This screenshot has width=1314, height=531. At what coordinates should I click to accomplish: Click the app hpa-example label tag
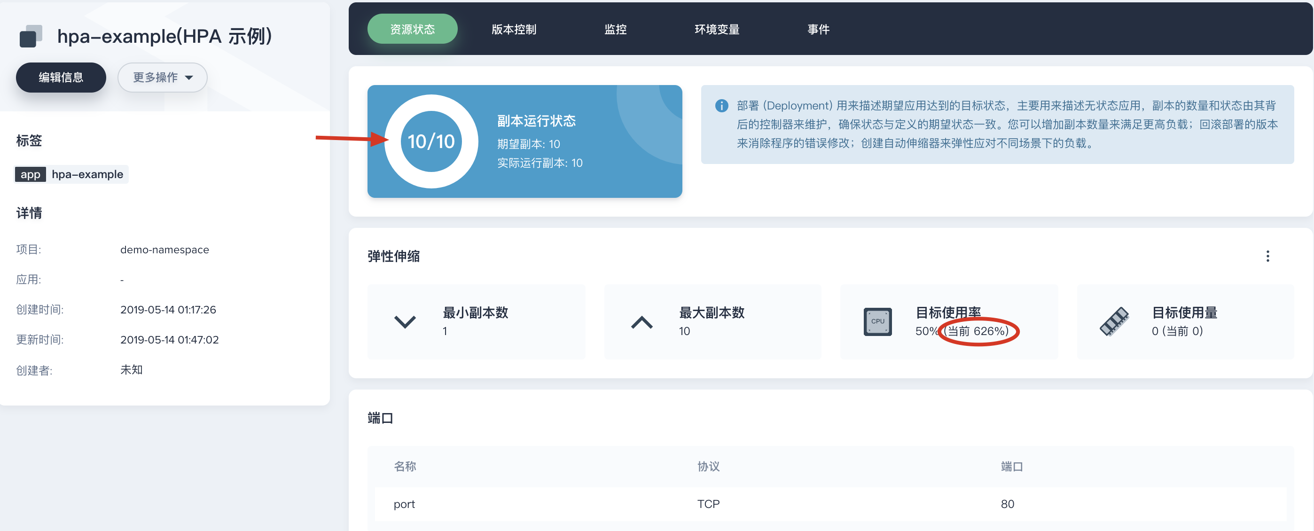tap(71, 174)
